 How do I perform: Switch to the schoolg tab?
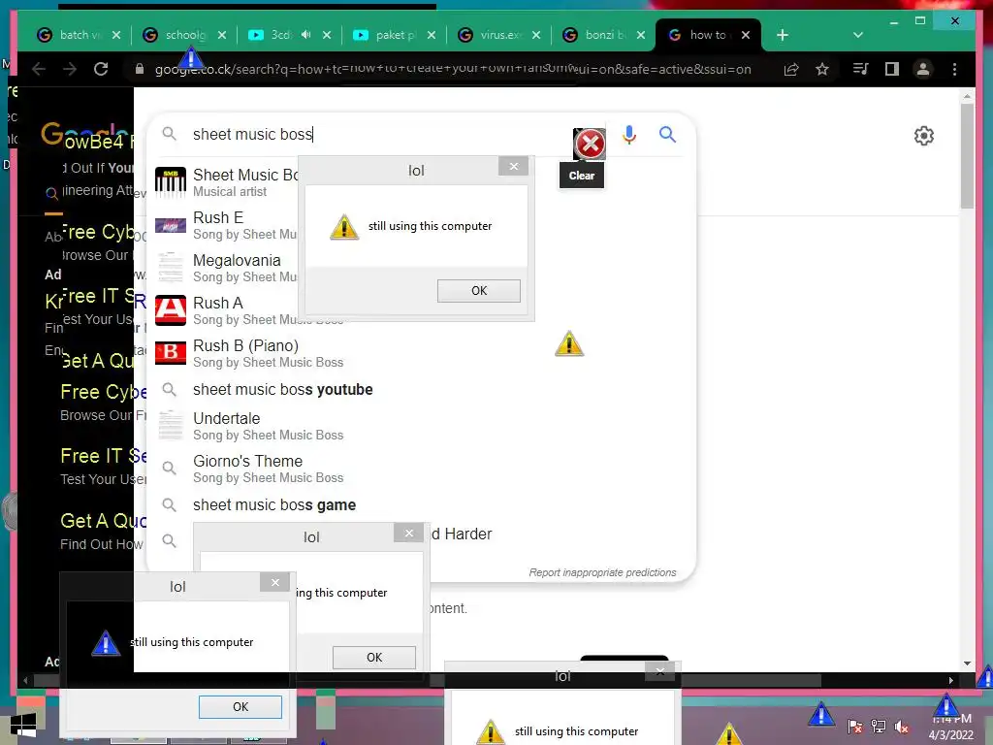coord(183,35)
